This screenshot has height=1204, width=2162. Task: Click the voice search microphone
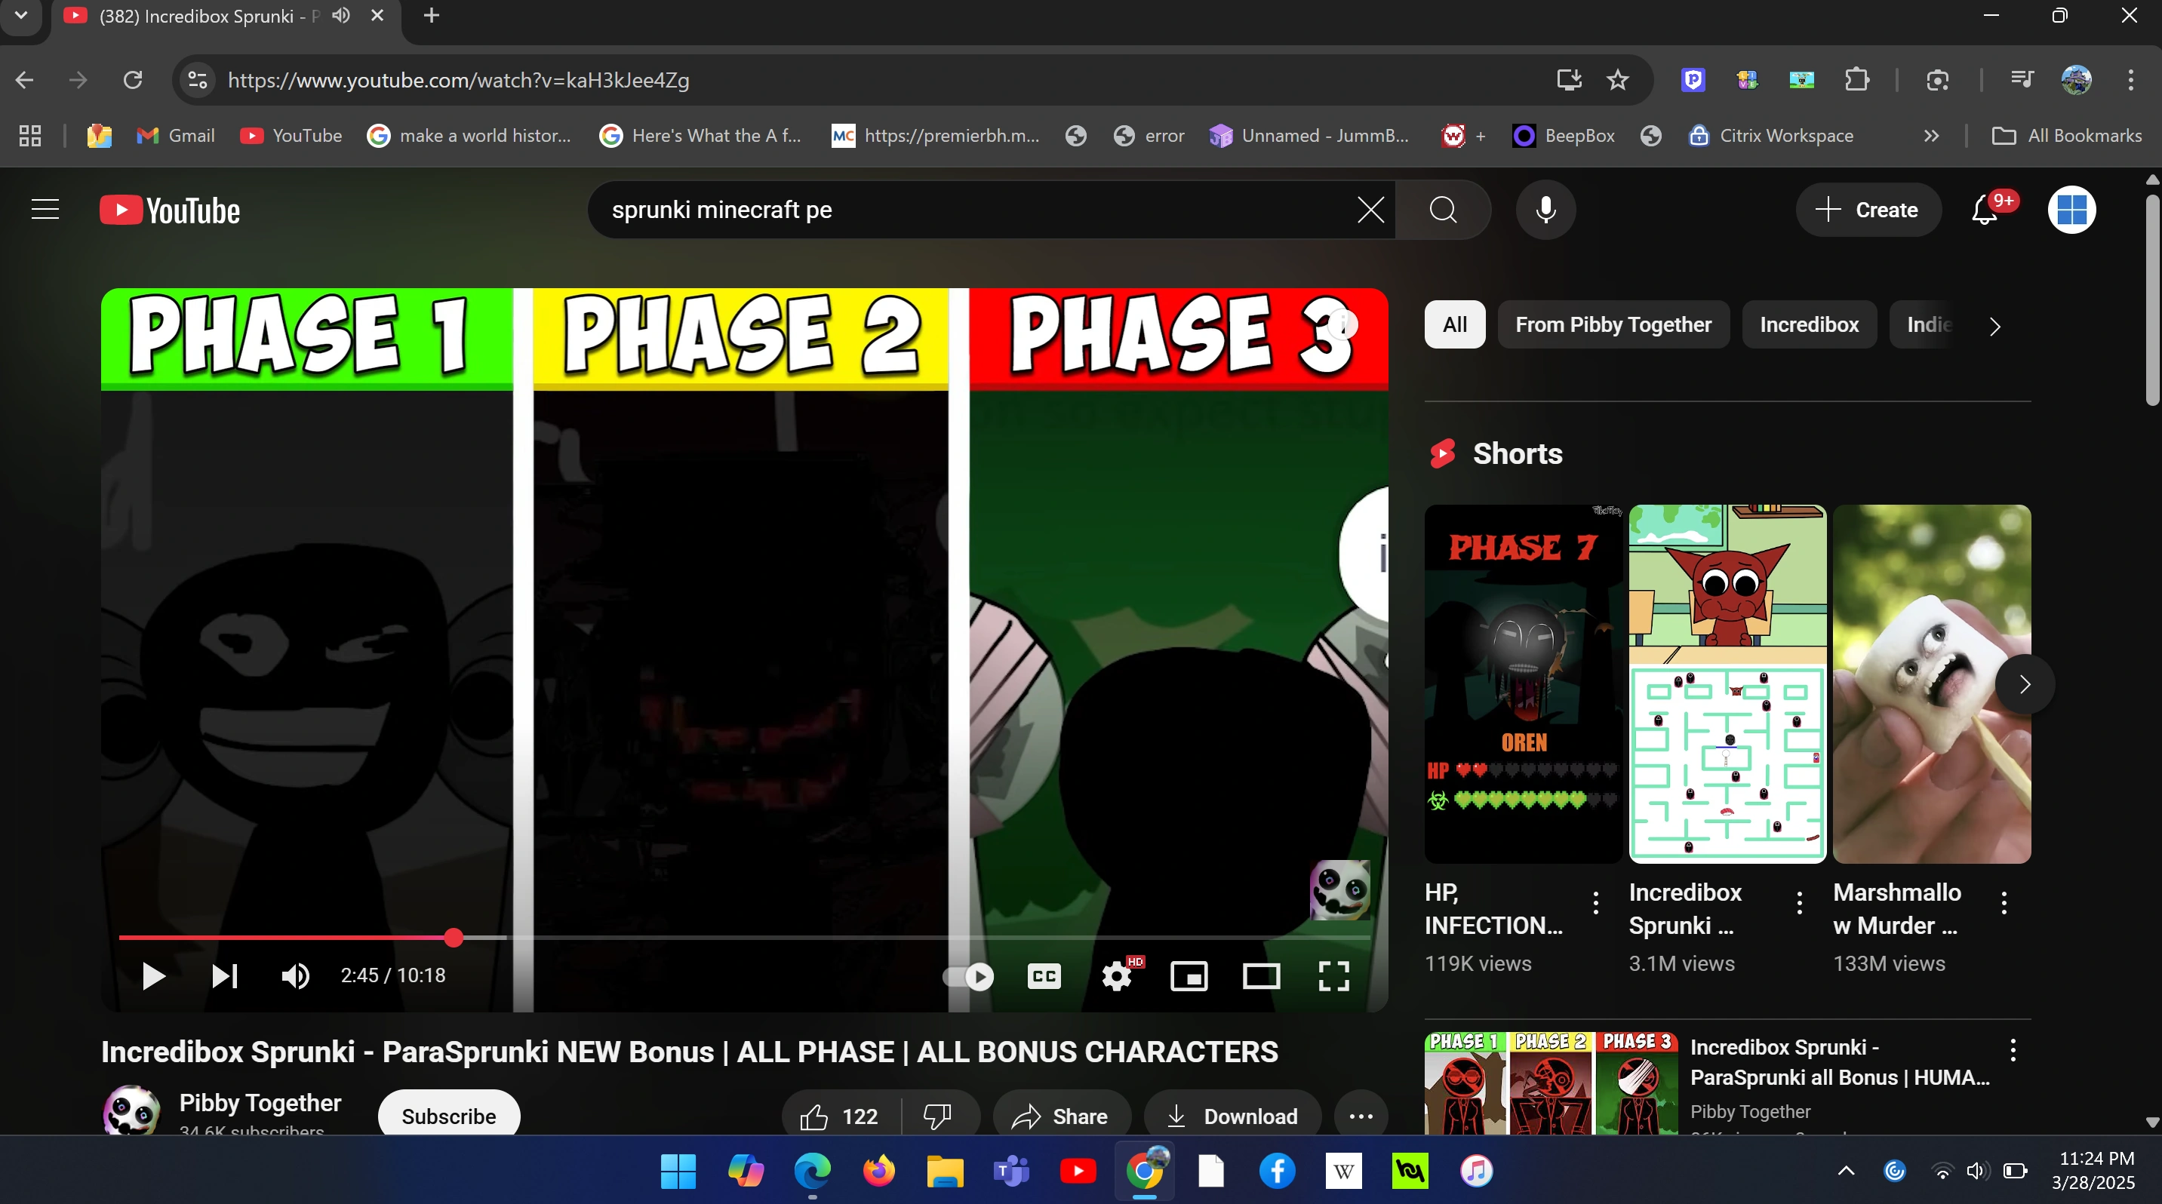coord(1545,210)
